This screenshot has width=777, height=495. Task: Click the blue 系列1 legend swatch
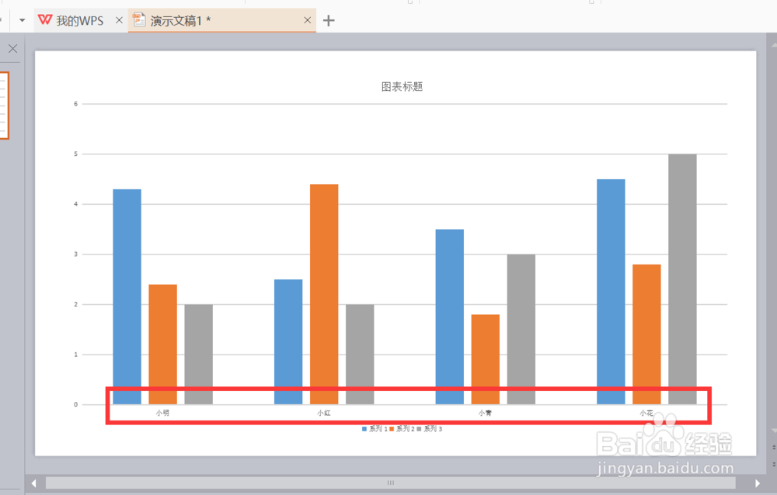pyautogui.click(x=362, y=427)
